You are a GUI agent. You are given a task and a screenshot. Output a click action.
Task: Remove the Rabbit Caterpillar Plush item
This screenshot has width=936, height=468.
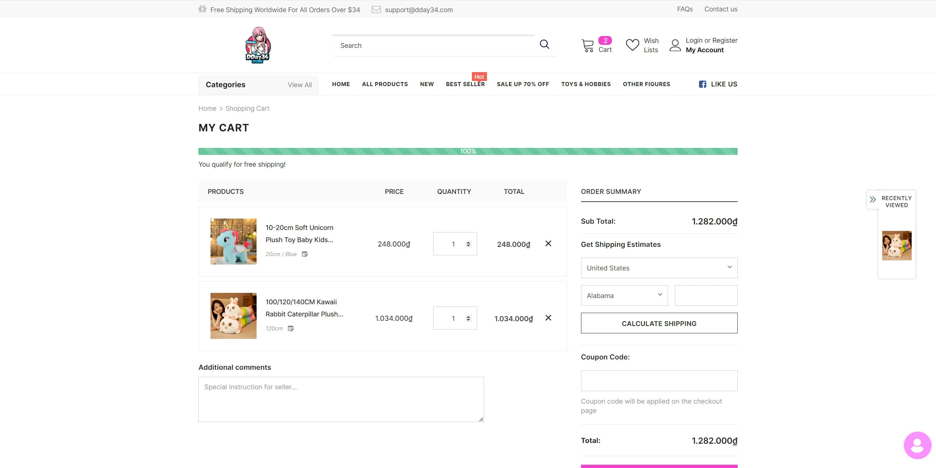[548, 318]
